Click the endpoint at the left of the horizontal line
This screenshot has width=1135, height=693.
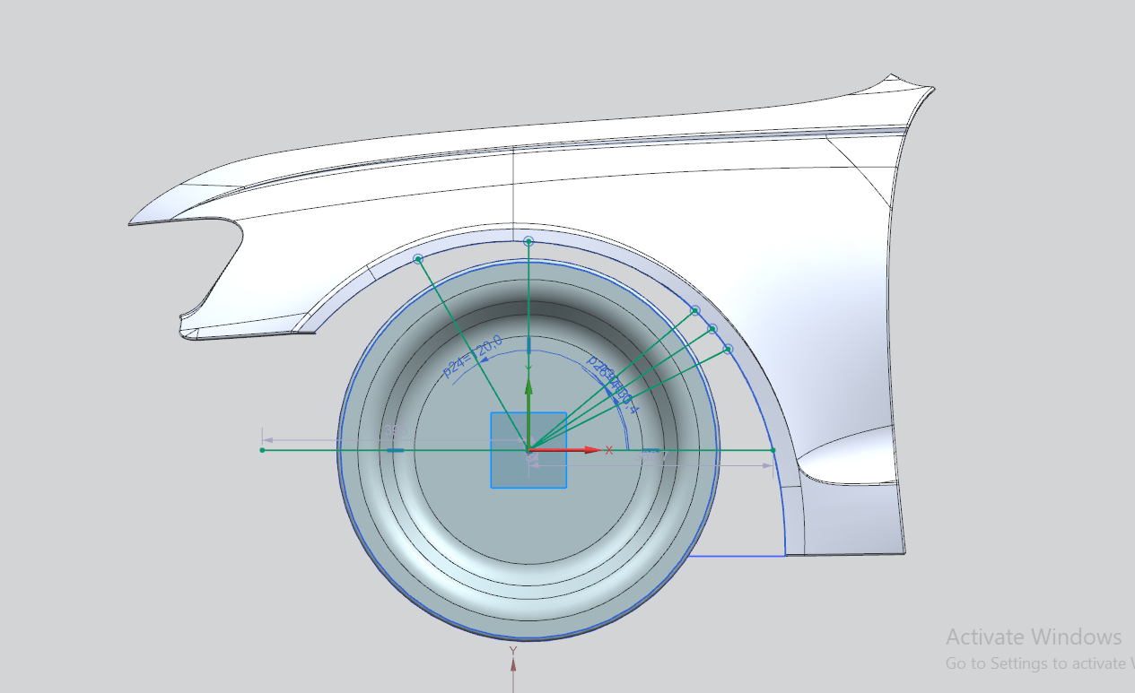261,450
